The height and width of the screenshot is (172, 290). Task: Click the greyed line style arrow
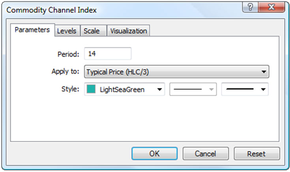(211, 89)
